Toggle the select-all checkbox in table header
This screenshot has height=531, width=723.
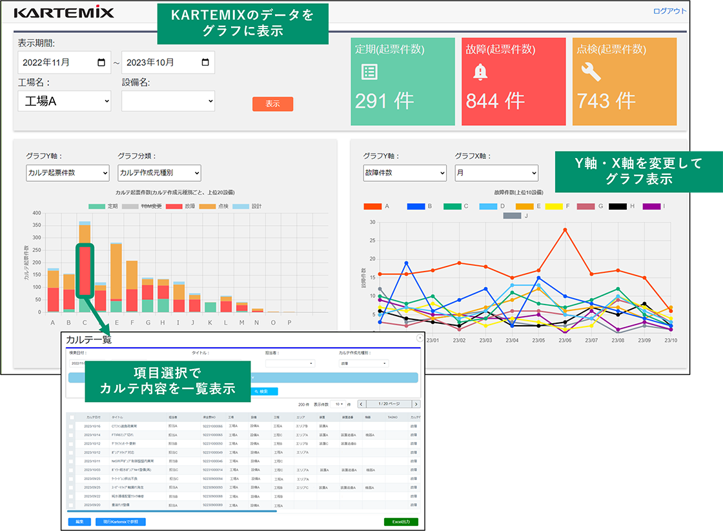click(x=72, y=417)
